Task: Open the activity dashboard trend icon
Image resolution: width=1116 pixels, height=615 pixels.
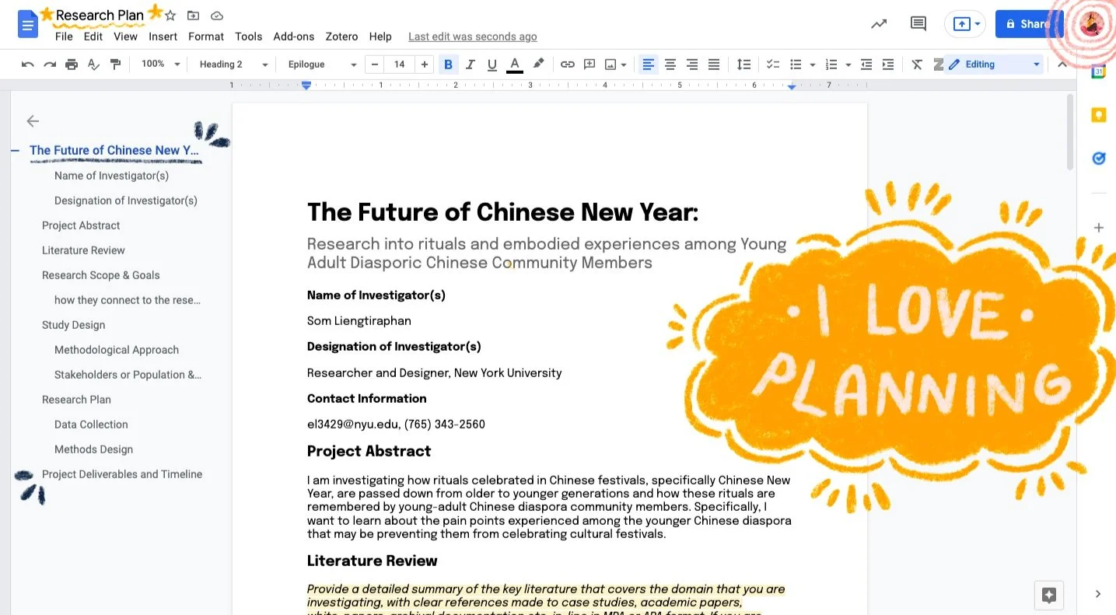Action: tap(879, 24)
